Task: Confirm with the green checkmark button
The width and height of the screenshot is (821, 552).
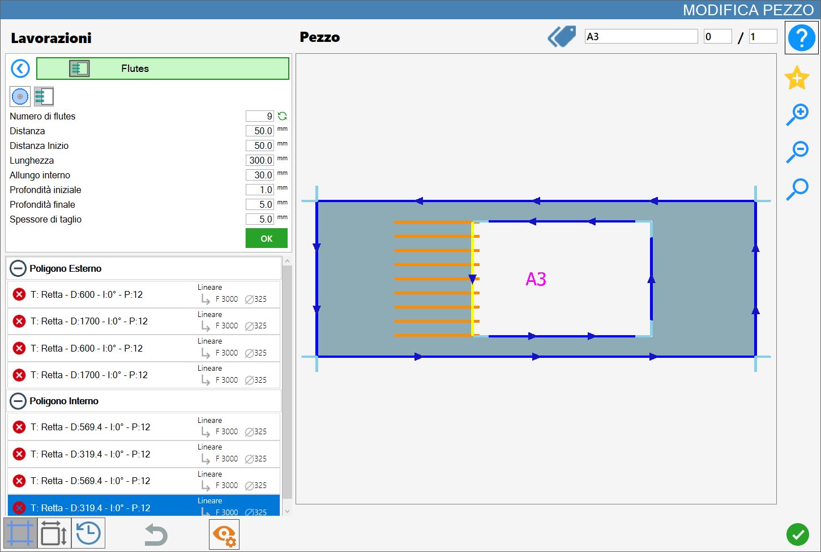Action: coord(798,534)
